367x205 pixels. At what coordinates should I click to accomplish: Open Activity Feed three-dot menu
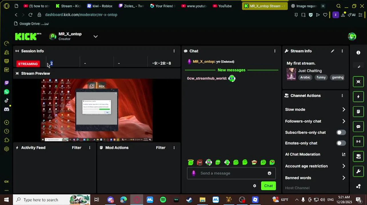89,147
